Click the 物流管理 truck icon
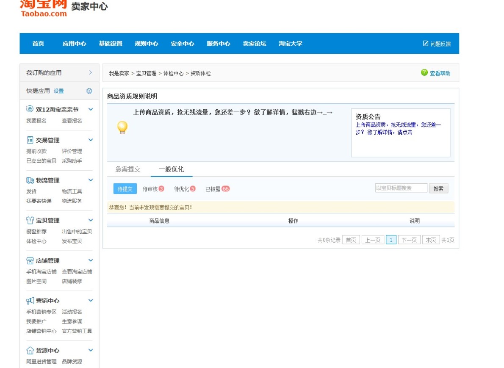 pos(30,180)
